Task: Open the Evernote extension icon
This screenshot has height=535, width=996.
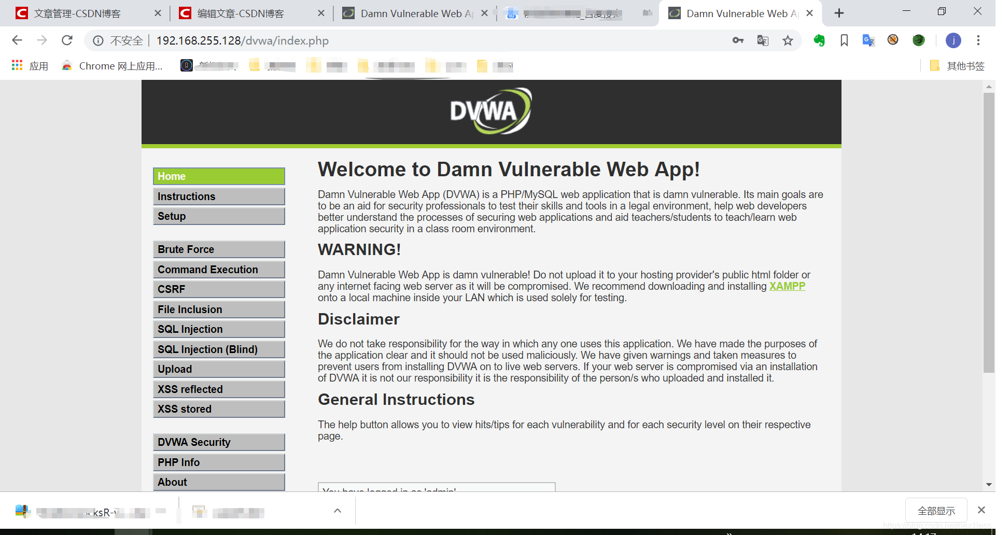Action: point(819,40)
